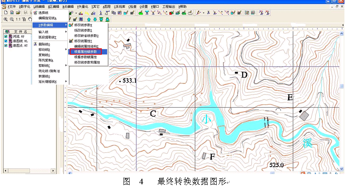Viewport: 350px width, 189px height.
Task: Select the Zoom in magnifier tool
Action: click(6, 19)
